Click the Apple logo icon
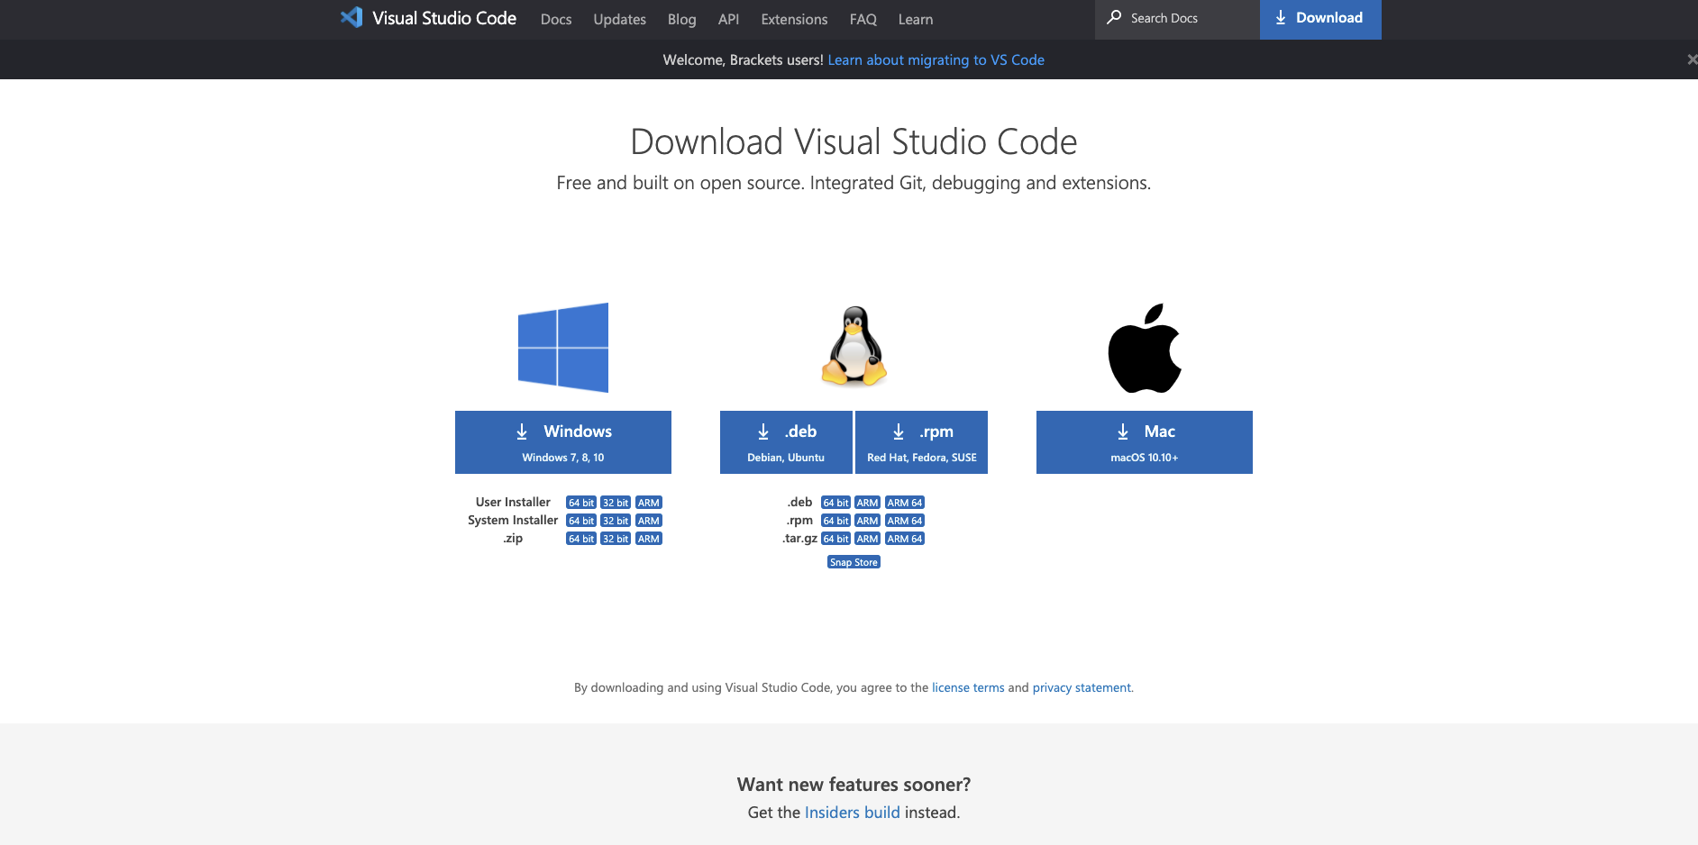 click(1145, 348)
